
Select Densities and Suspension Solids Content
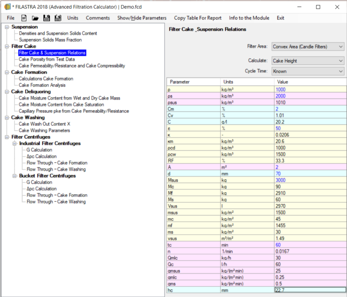point(58,33)
